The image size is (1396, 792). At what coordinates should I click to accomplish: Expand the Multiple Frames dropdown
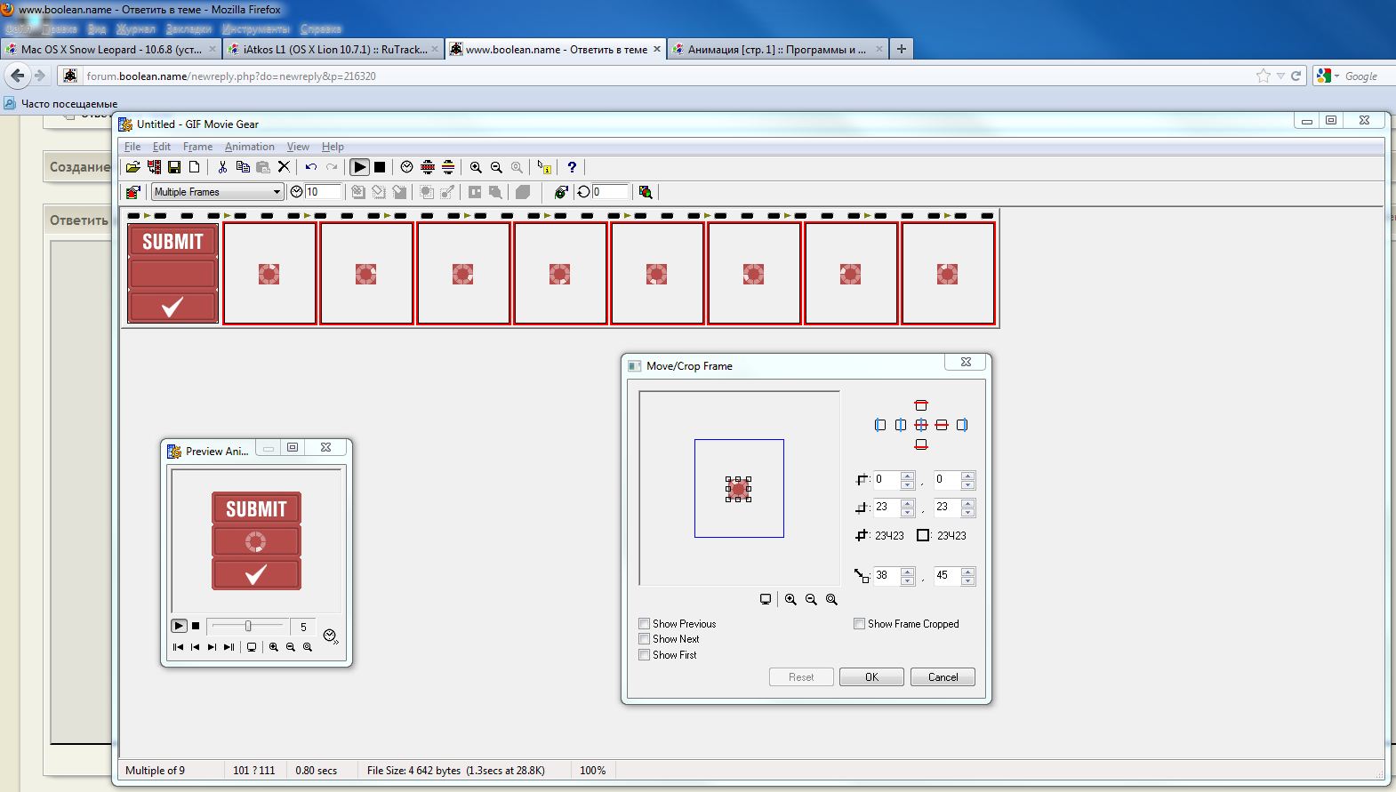(277, 192)
